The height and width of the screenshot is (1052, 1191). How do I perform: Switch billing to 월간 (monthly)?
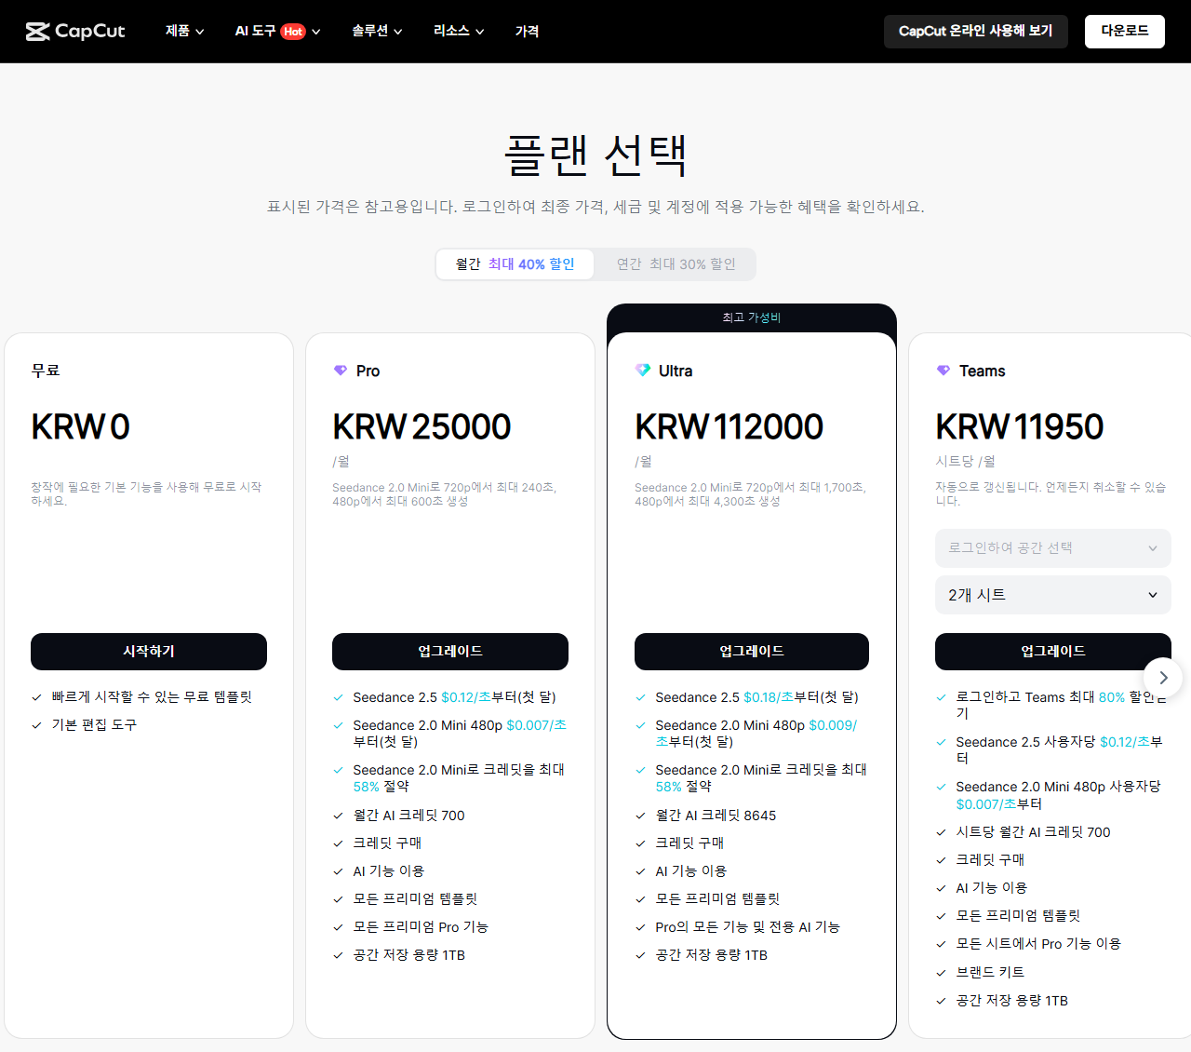515,264
